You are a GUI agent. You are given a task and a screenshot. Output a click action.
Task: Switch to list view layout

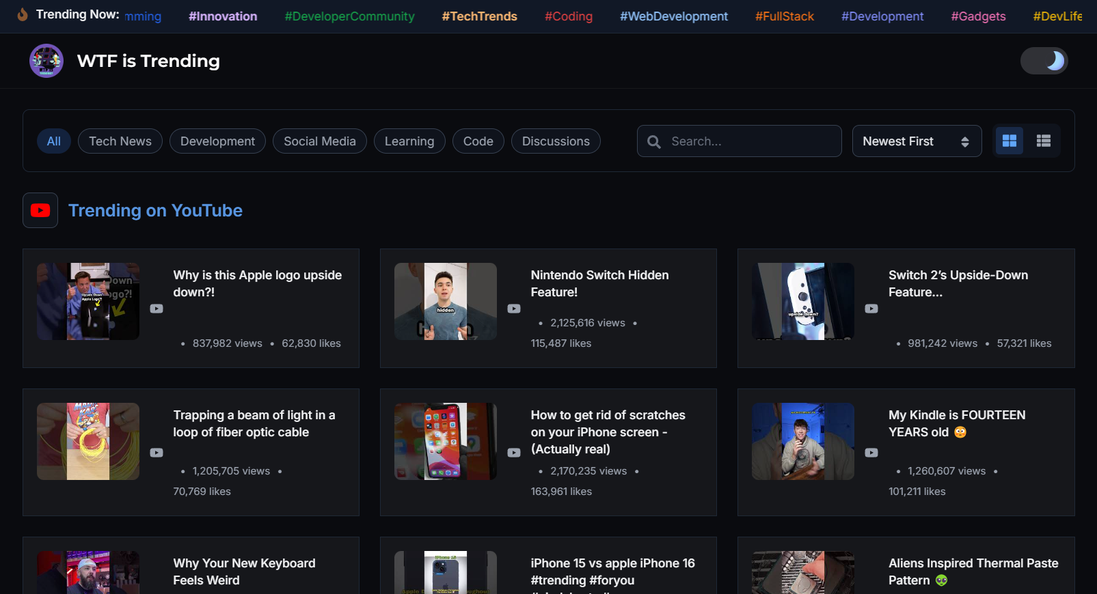[1044, 141]
